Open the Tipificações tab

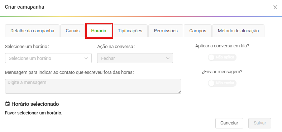(130, 31)
